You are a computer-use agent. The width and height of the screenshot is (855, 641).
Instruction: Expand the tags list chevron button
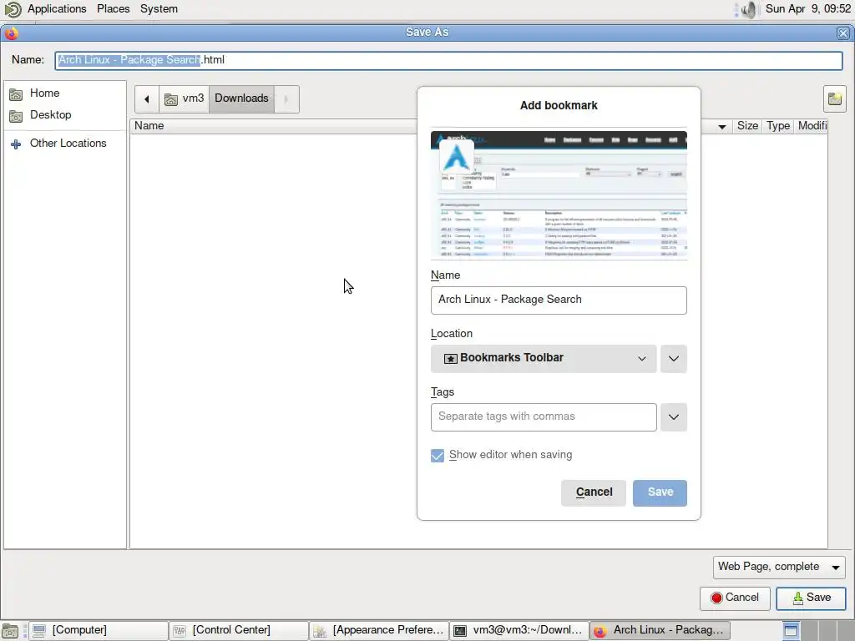click(x=674, y=417)
